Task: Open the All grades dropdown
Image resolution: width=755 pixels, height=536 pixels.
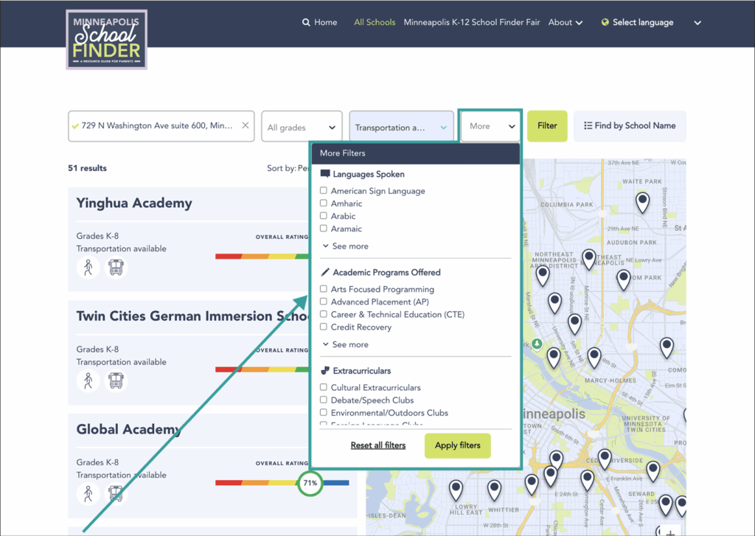Action: pos(302,127)
